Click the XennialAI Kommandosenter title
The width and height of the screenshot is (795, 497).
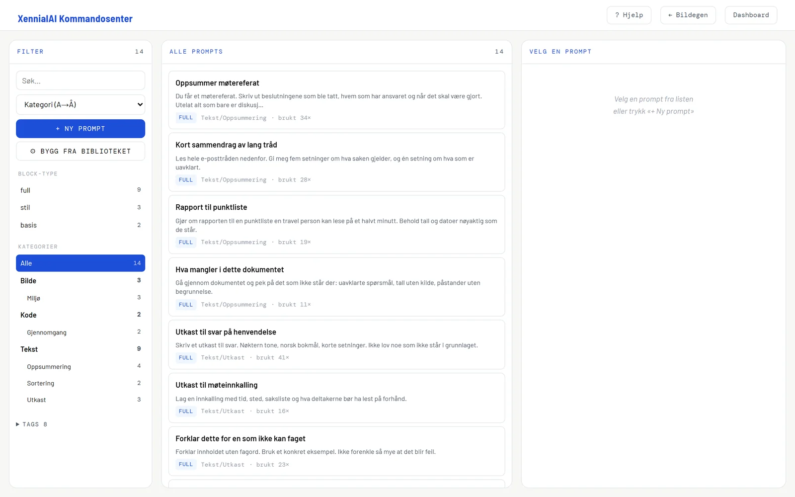75,19
